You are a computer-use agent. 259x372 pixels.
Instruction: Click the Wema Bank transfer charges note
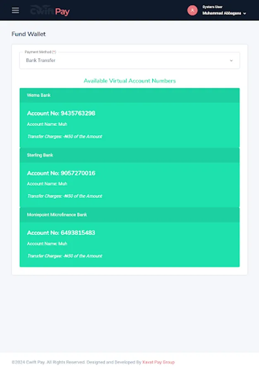64,136
